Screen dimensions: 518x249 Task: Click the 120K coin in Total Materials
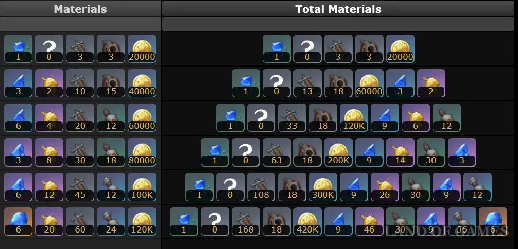click(354, 118)
